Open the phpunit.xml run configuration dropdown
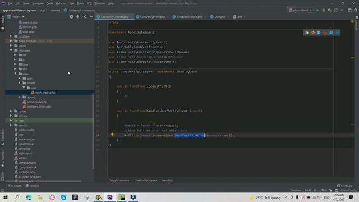This screenshot has width=359, height=202. coord(301,10)
